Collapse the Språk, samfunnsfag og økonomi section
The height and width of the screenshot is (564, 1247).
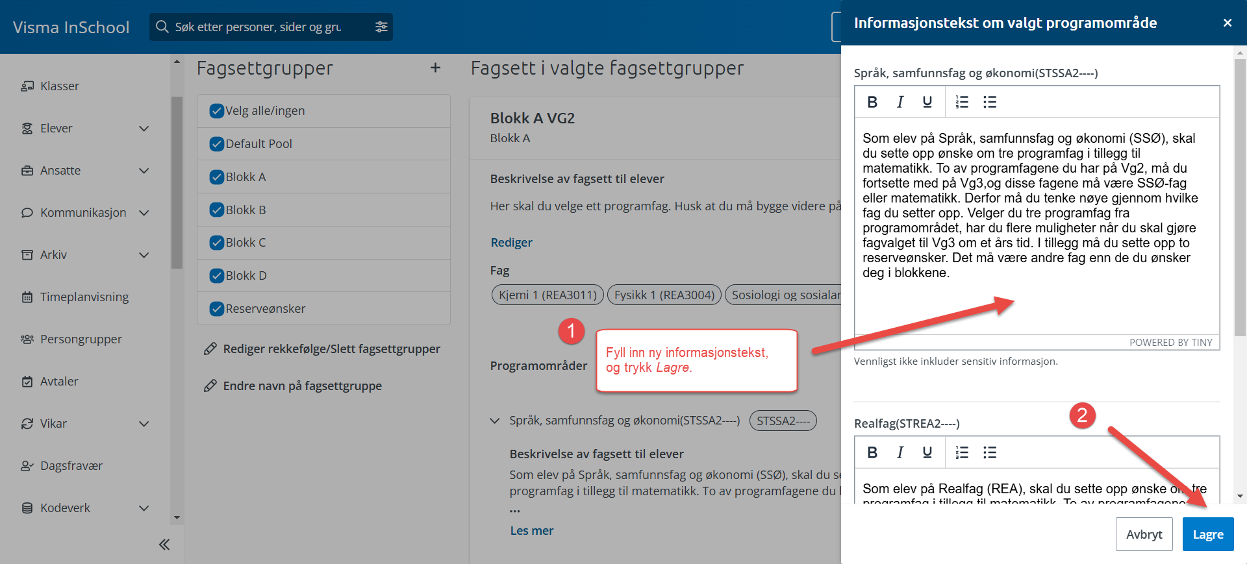click(495, 421)
